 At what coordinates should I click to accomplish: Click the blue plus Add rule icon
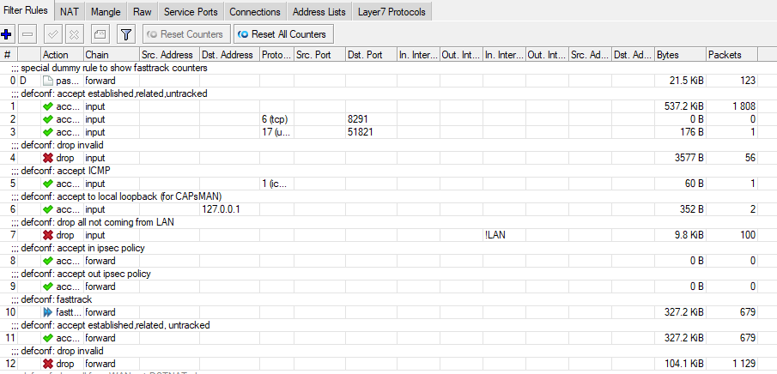coord(8,34)
